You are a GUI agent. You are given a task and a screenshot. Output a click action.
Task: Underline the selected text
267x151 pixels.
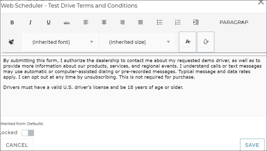click(48, 23)
